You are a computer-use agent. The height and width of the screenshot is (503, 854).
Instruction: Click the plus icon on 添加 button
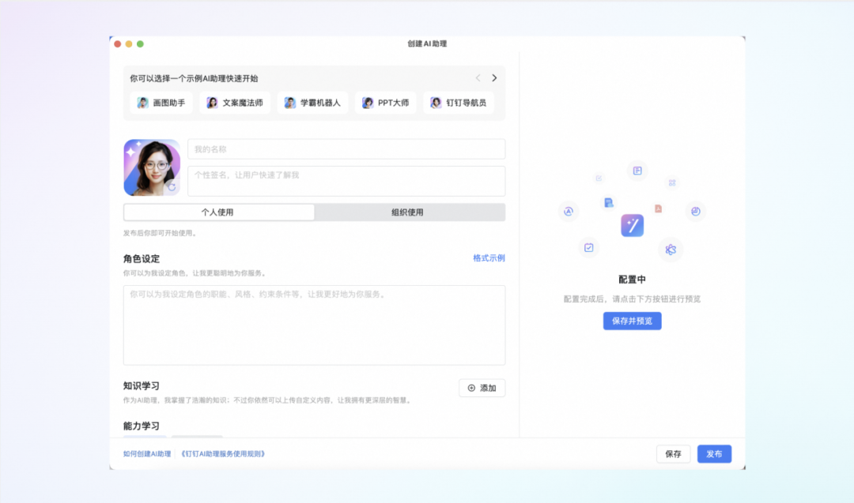point(471,388)
